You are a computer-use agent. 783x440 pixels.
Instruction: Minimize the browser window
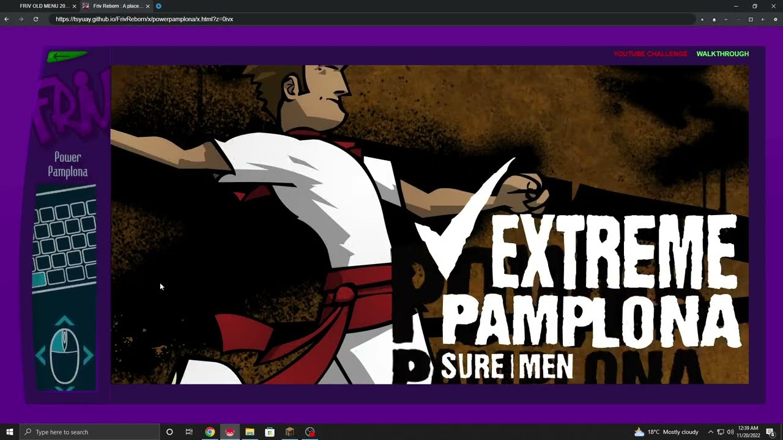pos(737,6)
